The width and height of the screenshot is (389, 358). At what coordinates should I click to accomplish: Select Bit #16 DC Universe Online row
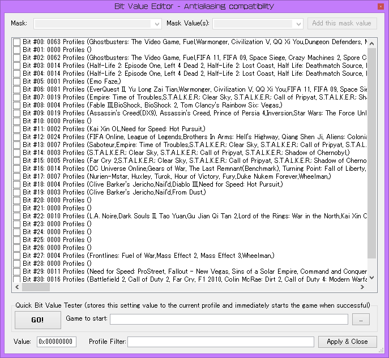tap(195, 169)
